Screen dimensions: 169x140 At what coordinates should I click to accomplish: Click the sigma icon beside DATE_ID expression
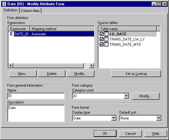click(x=11, y=34)
